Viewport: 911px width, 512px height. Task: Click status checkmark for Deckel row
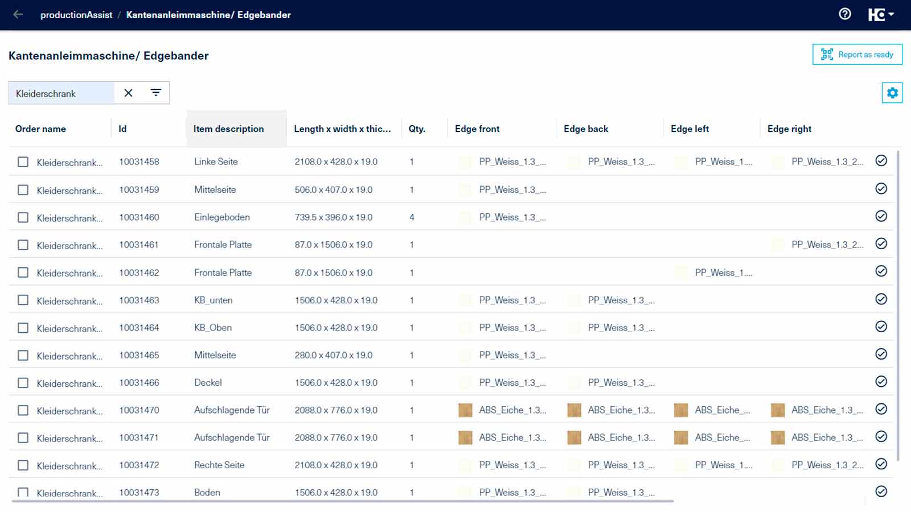[x=881, y=382]
